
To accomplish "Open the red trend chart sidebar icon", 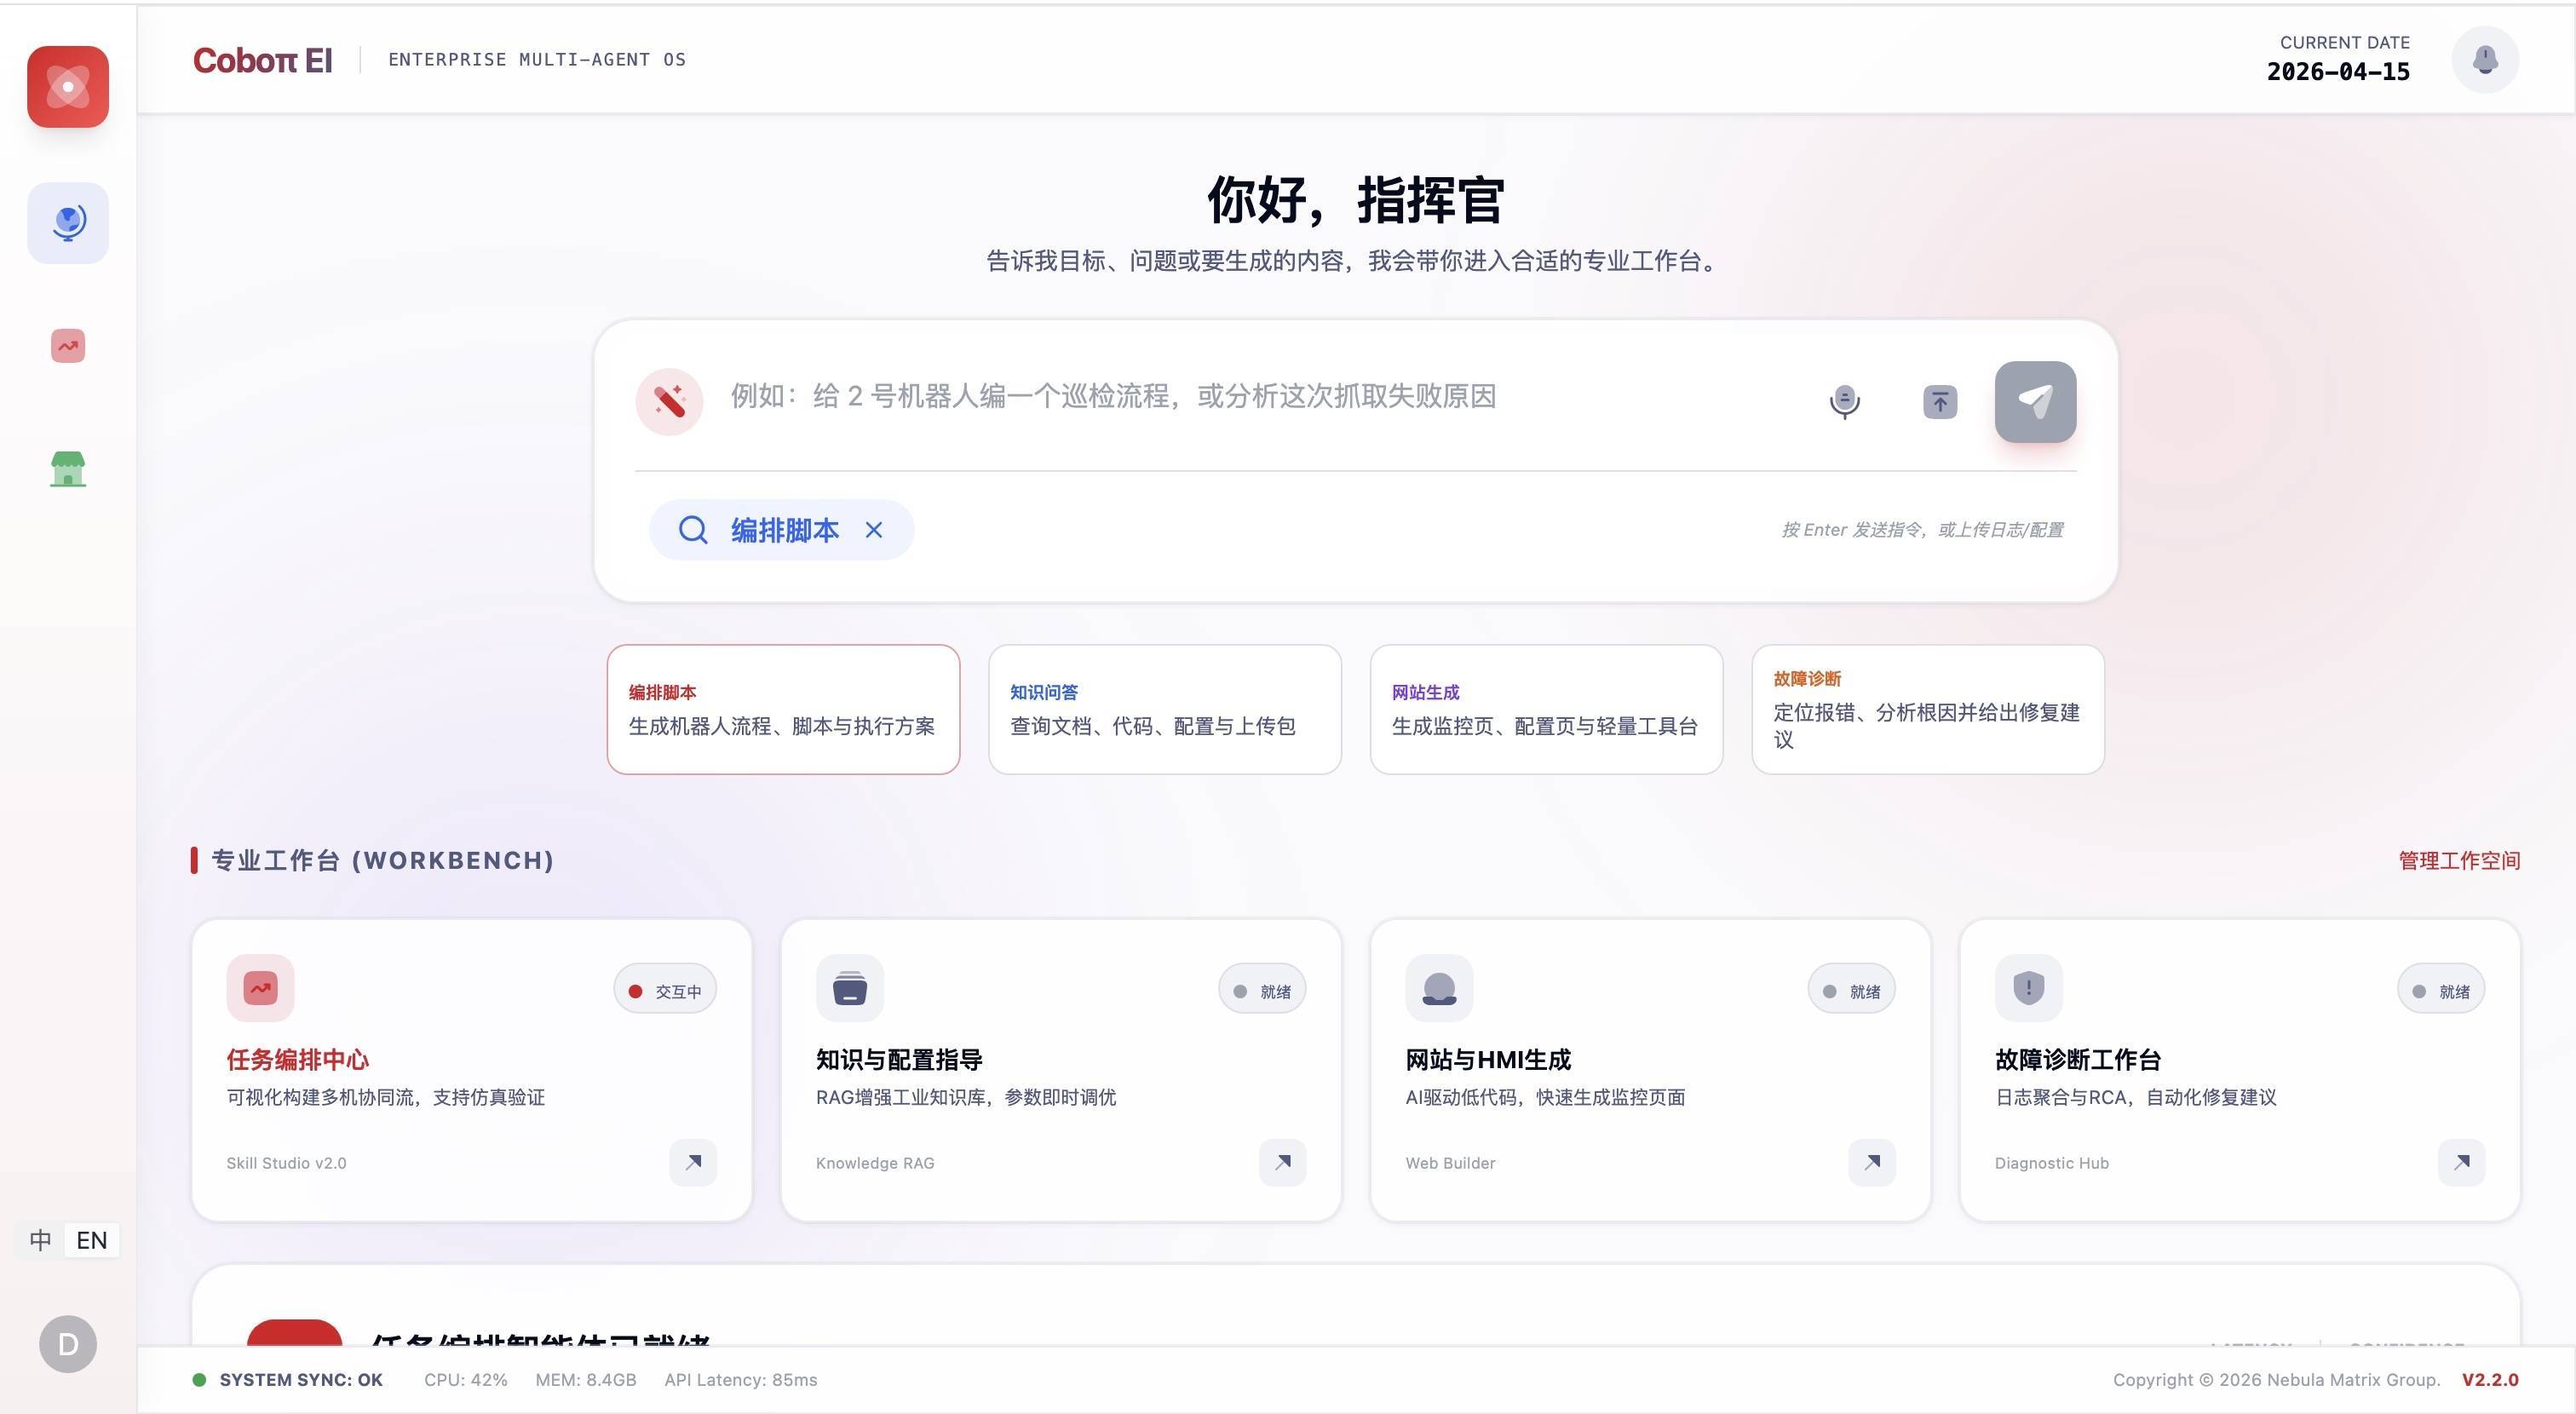I will point(68,346).
